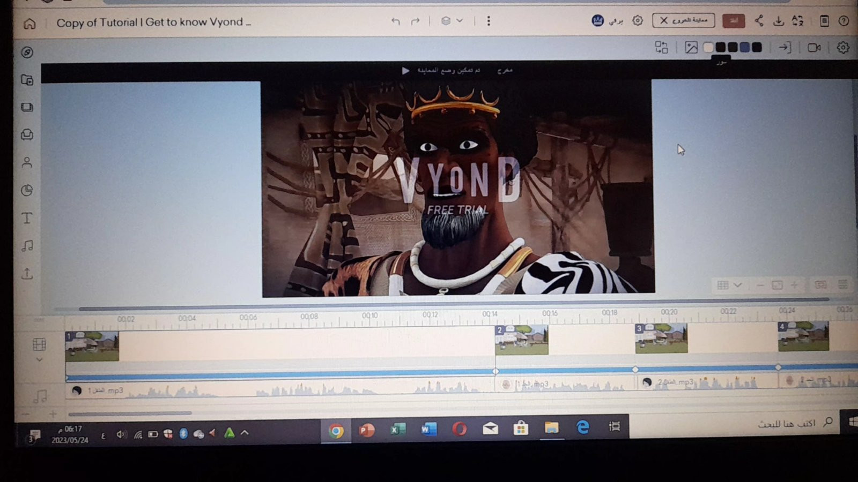Select the audio clip under scene 3

[708, 382]
